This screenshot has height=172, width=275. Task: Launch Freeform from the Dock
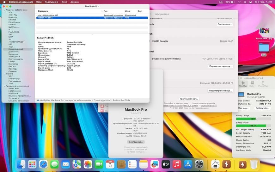tap(155, 164)
